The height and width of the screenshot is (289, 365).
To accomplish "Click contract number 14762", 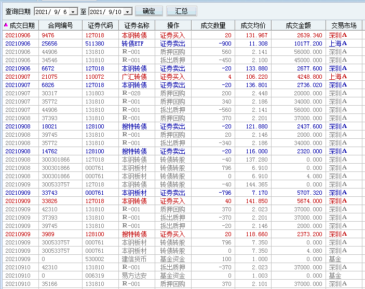I will pyautogui.click(x=49, y=151).
